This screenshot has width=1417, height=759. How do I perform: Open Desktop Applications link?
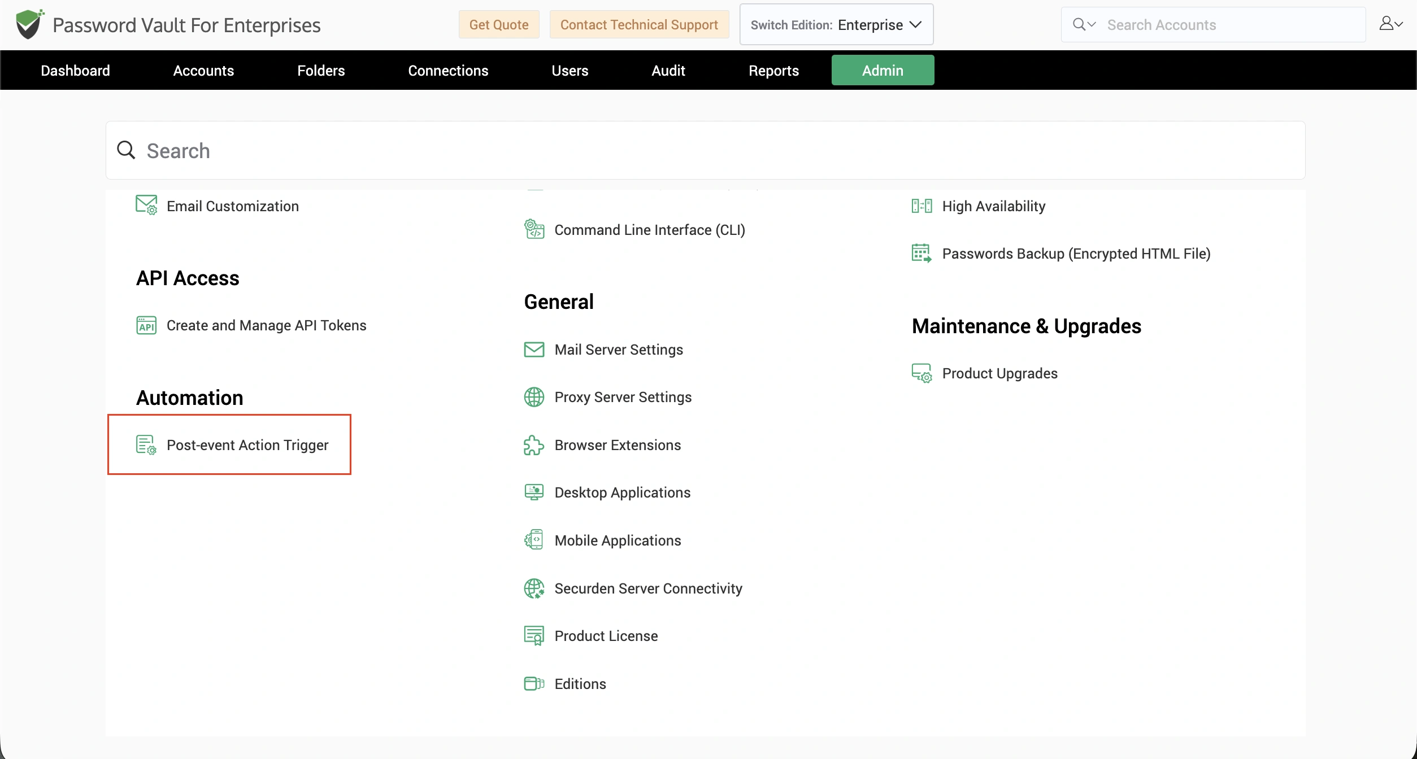[623, 492]
